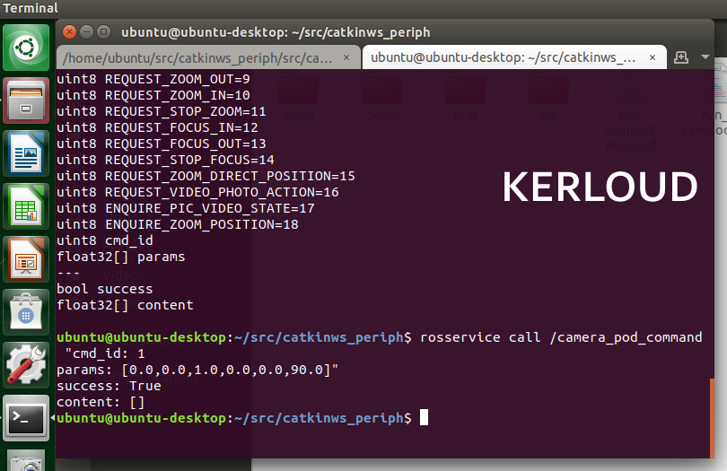Click the params [0.0,0.0,1.0,0.0,0.0,90.0] line

pos(197,370)
